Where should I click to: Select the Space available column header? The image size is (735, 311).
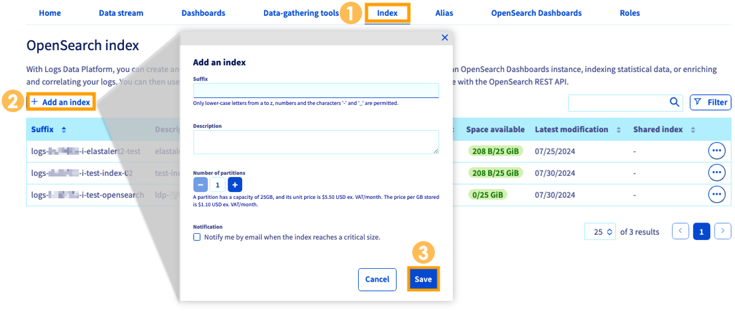click(495, 130)
